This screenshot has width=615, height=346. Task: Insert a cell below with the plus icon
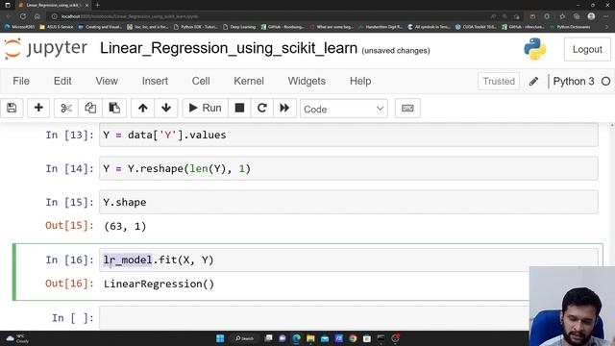tap(38, 108)
